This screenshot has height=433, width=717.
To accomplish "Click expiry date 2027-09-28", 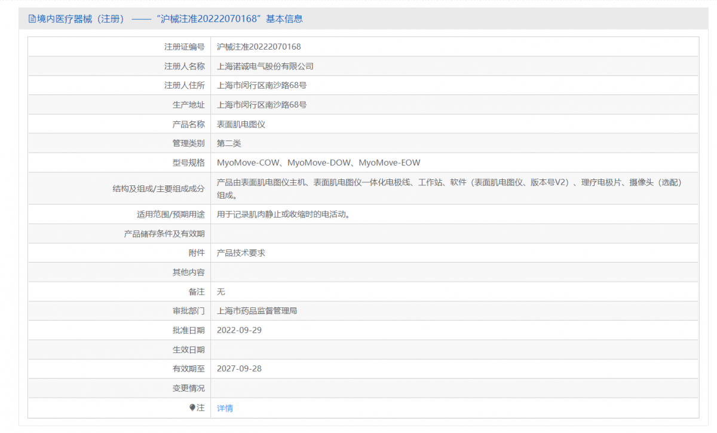I will [239, 368].
